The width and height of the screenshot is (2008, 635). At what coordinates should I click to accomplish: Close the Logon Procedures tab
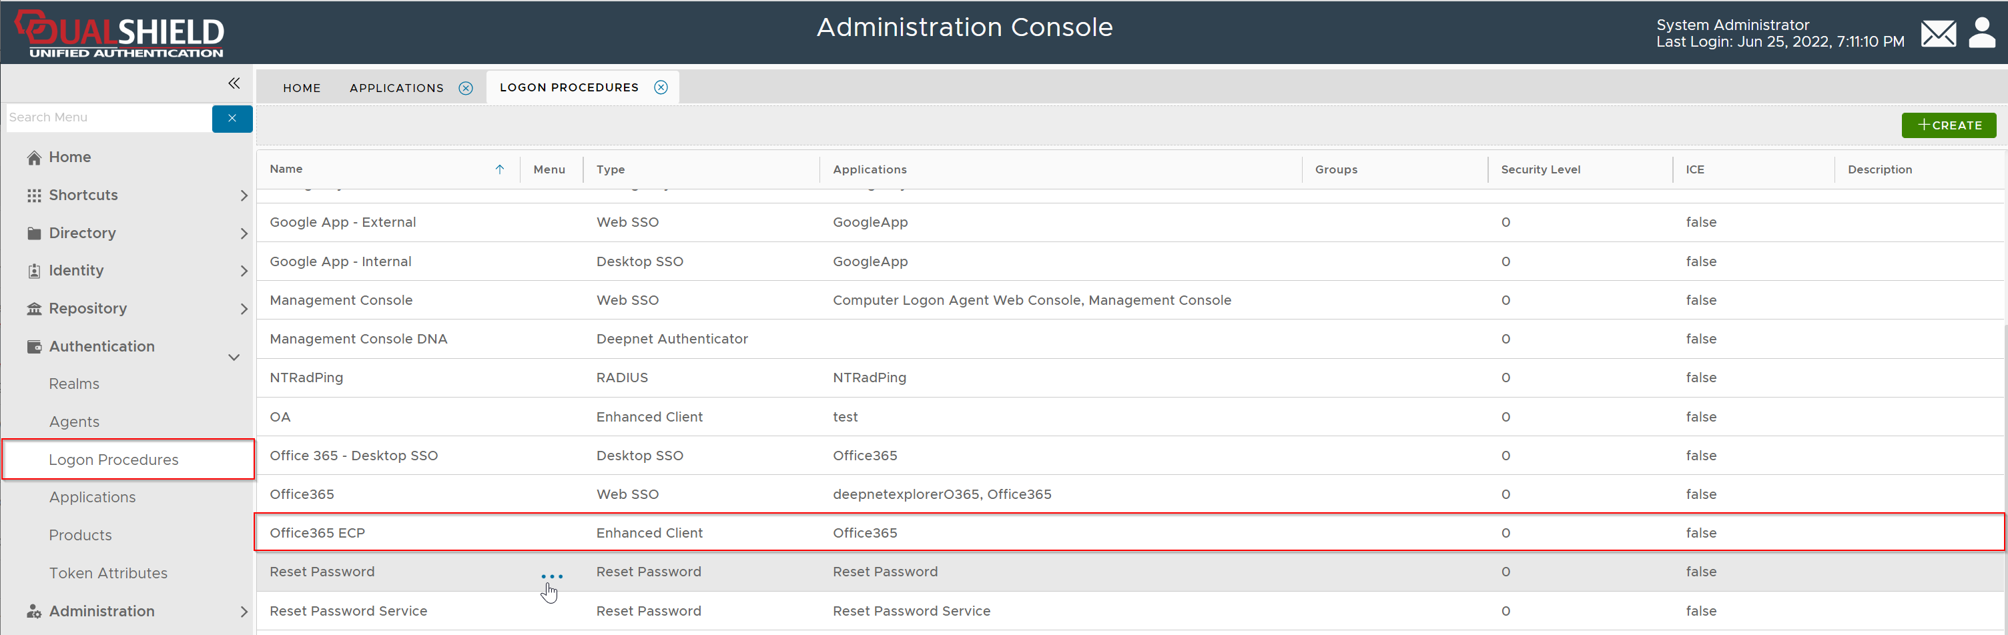[x=660, y=87]
